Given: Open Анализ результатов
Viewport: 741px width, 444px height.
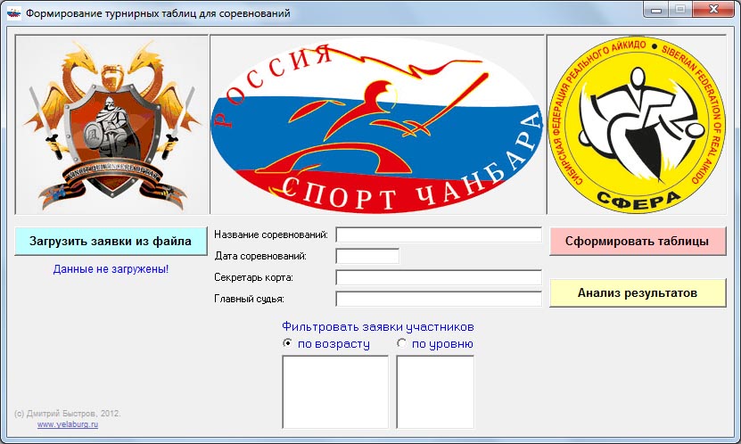Looking at the screenshot, I should [x=638, y=292].
